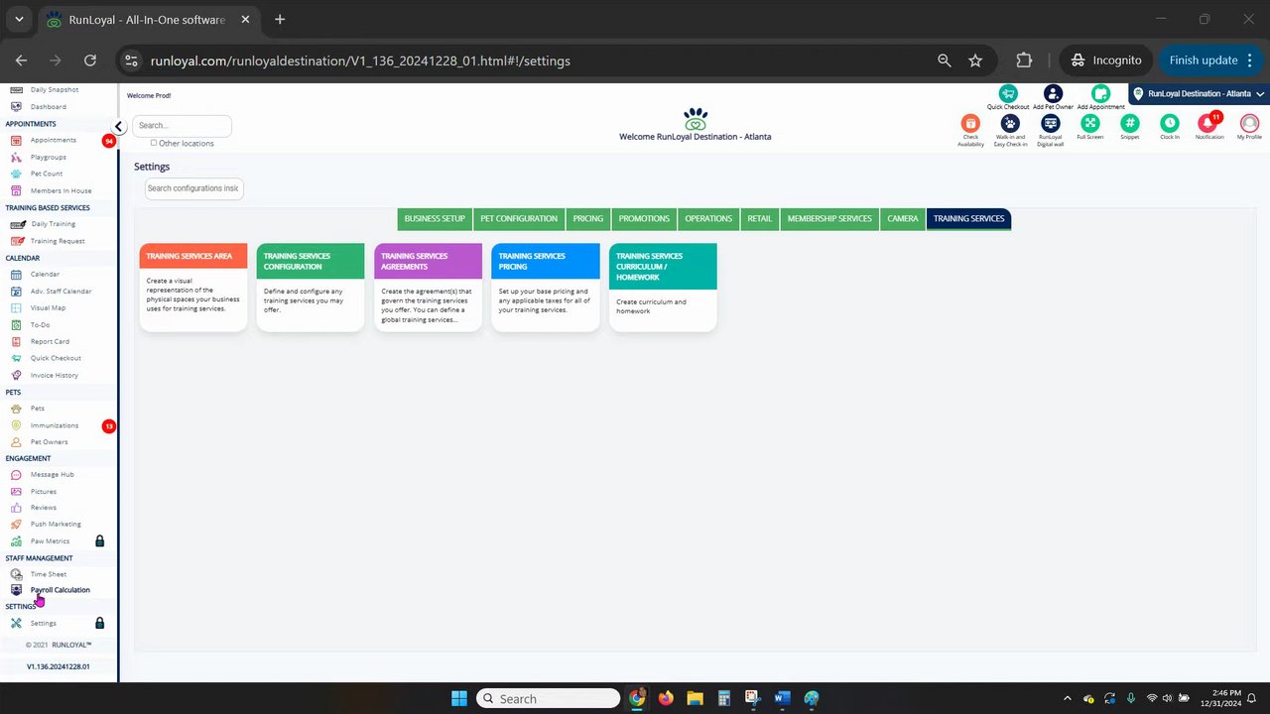Viewport: 1270px width, 714px height.
Task: Switch to the Operations tab
Action: point(708,218)
